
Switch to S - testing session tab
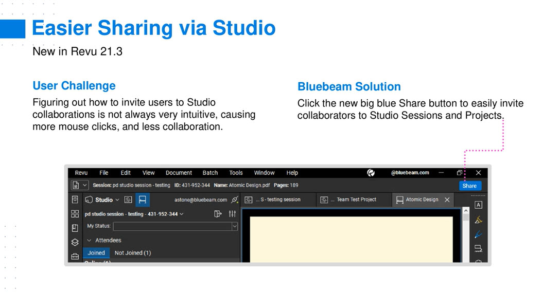(x=278, y=199)
